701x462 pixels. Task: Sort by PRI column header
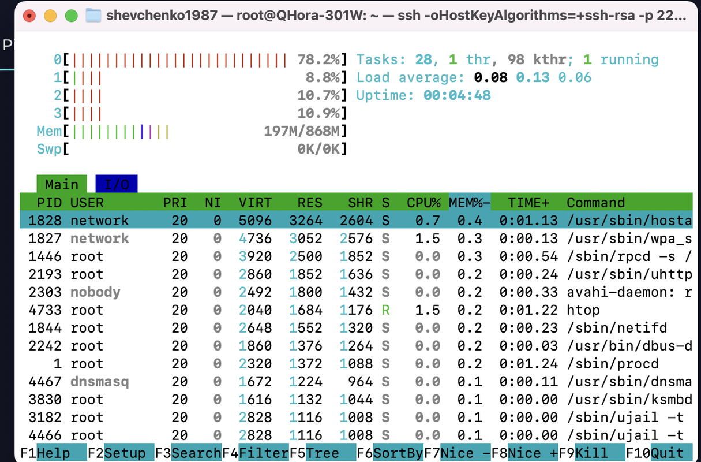pos(175,202)
